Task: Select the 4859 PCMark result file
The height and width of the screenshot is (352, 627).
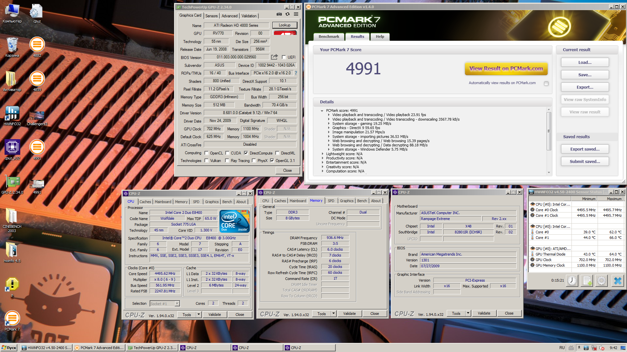Action: [x=37, y=82]
